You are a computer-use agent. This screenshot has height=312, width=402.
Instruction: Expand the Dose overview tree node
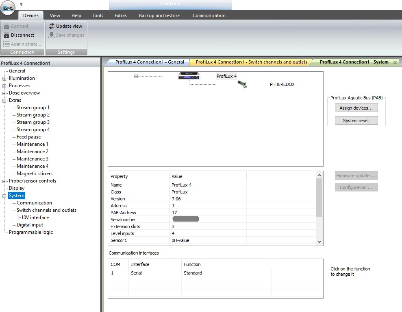click(x=4, y=93)
